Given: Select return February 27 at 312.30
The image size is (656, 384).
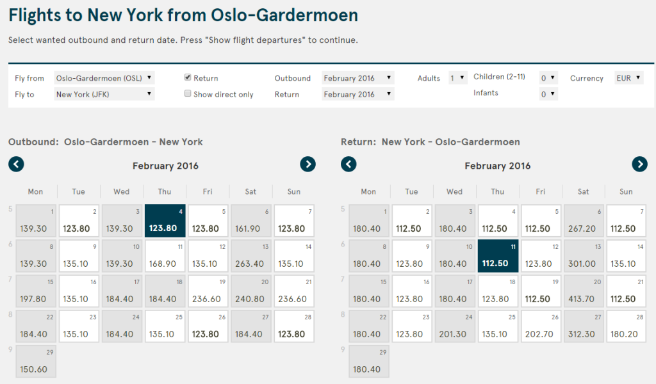Looking at the screenshot, I should click(584, 326).
